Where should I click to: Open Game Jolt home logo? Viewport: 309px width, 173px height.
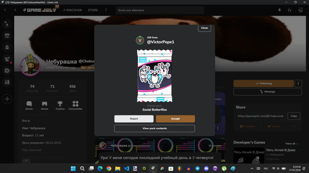click(x=39, y=10)
